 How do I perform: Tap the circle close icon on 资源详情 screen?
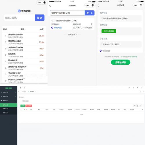coord(141,5)
